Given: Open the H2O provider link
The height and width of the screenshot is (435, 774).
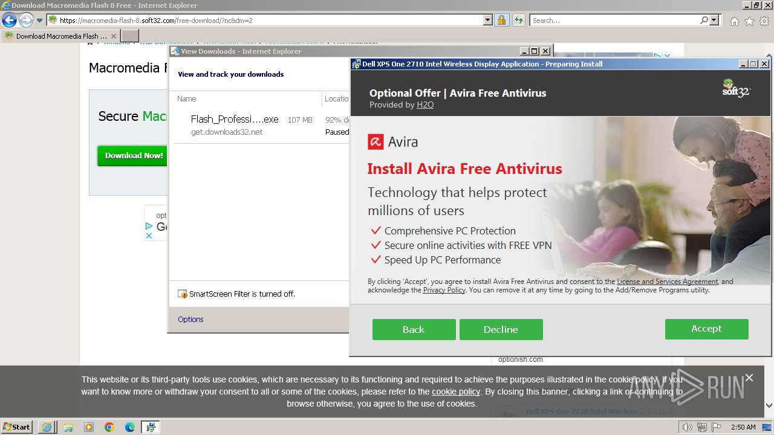Looking at the screenshot, I should tap(425, 105).
